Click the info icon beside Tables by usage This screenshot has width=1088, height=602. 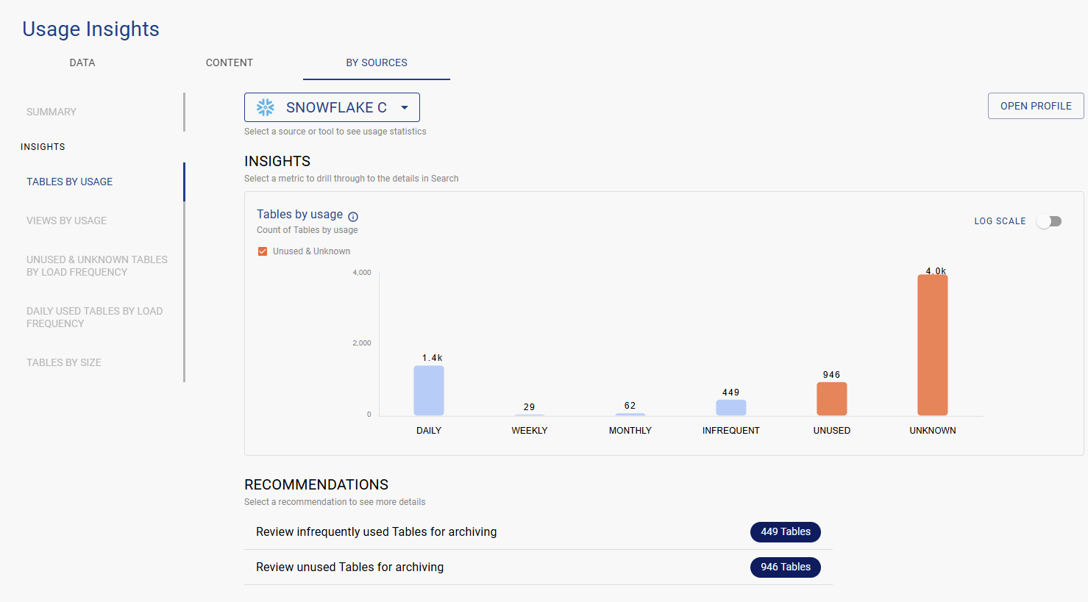(353, 217)
